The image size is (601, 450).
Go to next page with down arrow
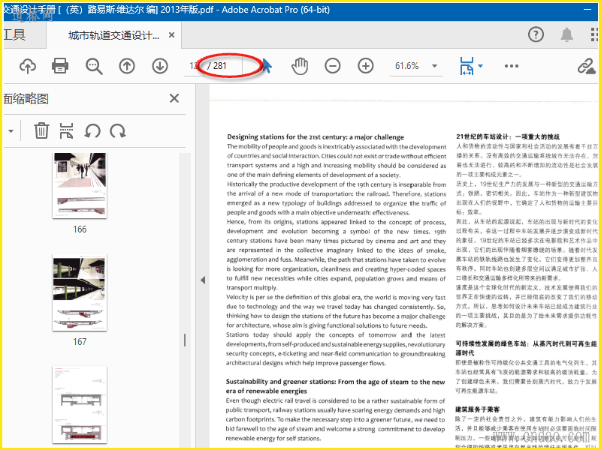click(160, 66)
